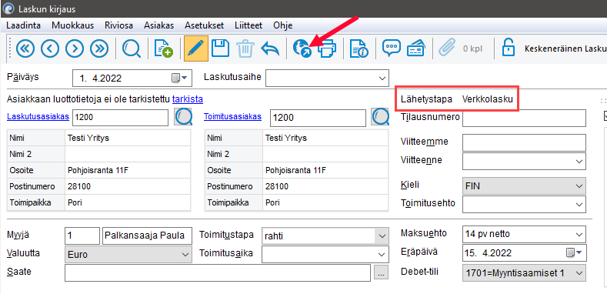Click the padlock lock status icon
Viewport: 607px width, 294px height.
[508, 48]
